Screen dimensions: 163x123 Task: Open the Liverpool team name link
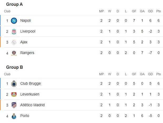tap(28, 31)
